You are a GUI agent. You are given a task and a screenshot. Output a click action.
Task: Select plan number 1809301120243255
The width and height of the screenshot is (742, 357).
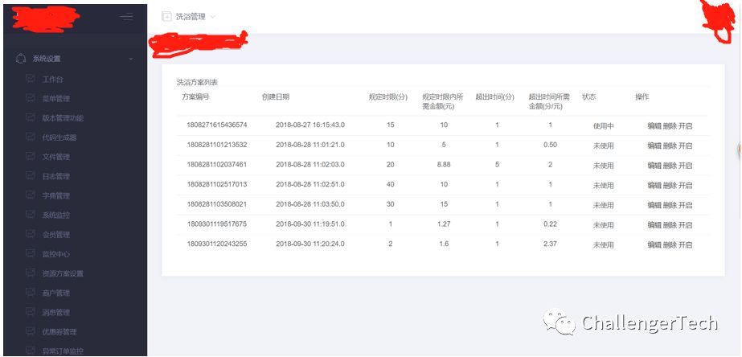tap(217, 244)
